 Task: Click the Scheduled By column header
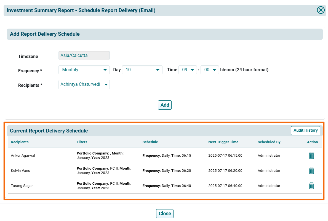[x=269, y=142]
